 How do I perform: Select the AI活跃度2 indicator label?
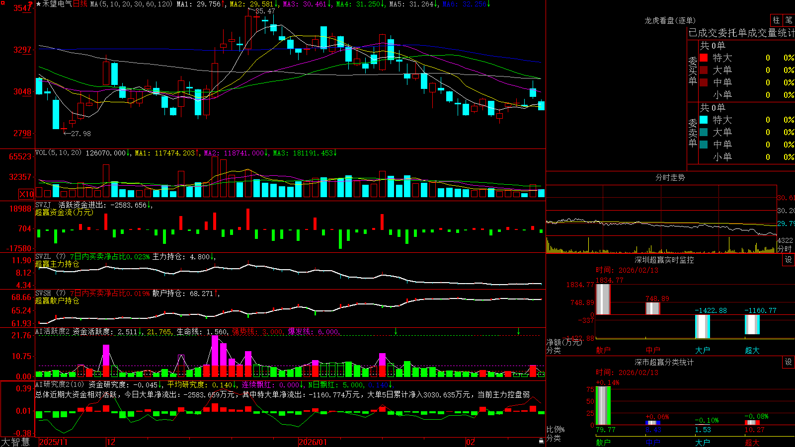pos(53,331)
